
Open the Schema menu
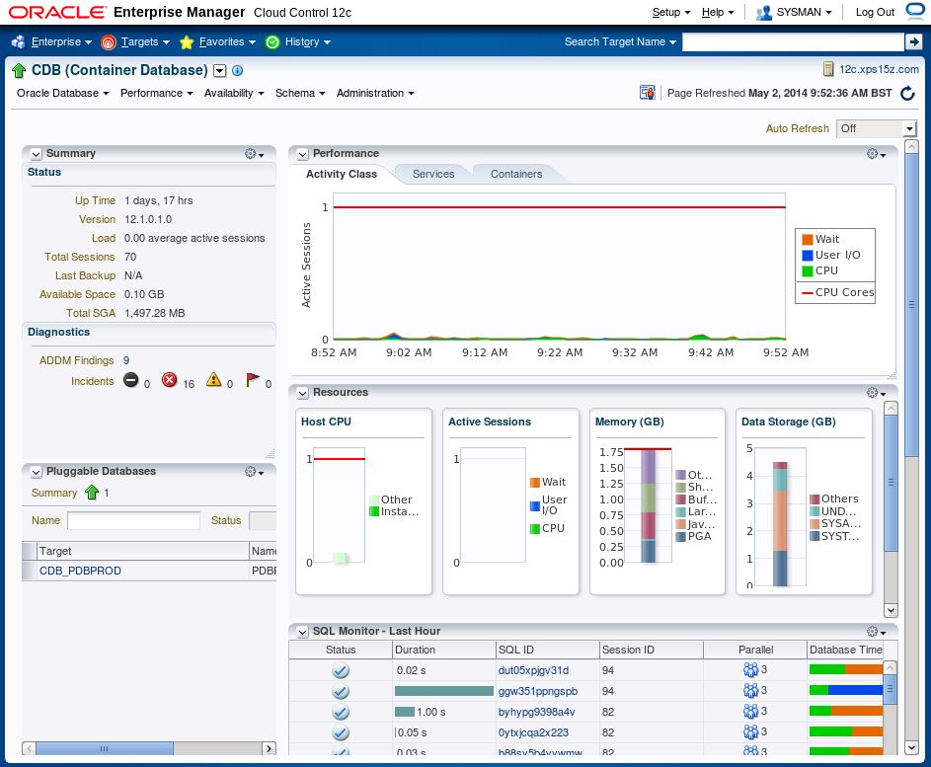click(x=300, y=93)
